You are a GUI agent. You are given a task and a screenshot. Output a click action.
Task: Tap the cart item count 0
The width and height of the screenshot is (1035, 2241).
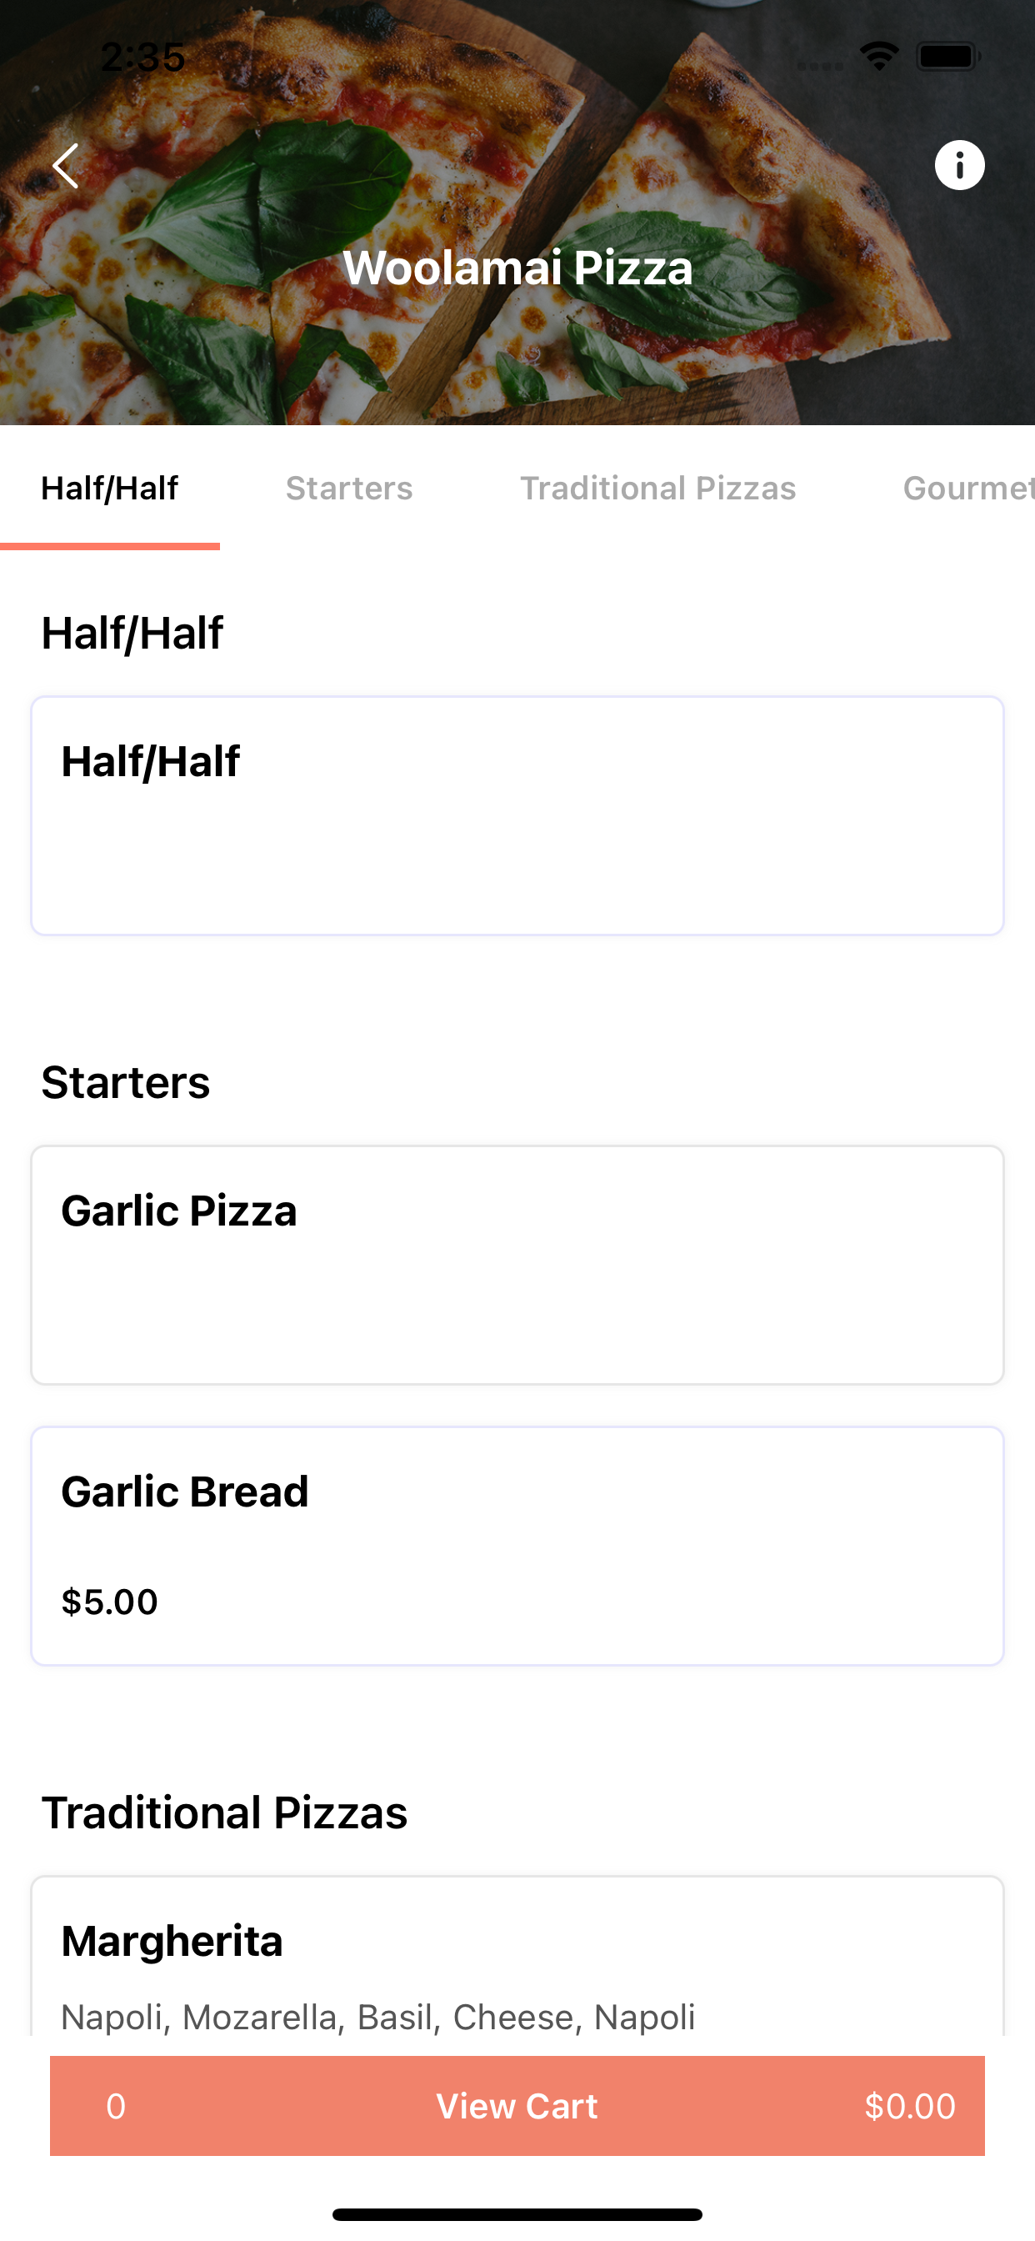click(x=116, y=2106)
